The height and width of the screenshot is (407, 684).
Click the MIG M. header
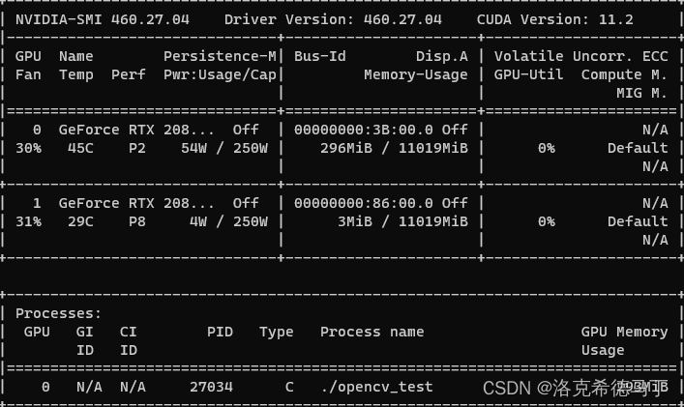[x=641, y=93]
